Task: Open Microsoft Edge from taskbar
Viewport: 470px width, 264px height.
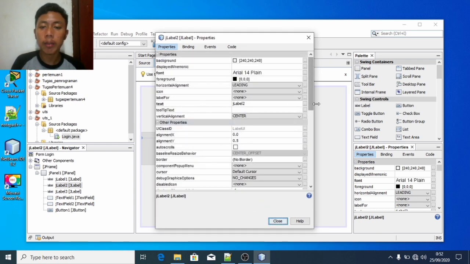Action: (161, 257)
